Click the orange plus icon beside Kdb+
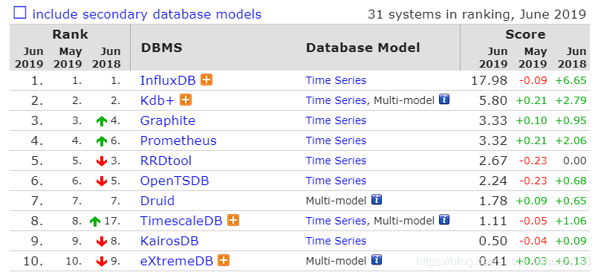 click(186, 100)
